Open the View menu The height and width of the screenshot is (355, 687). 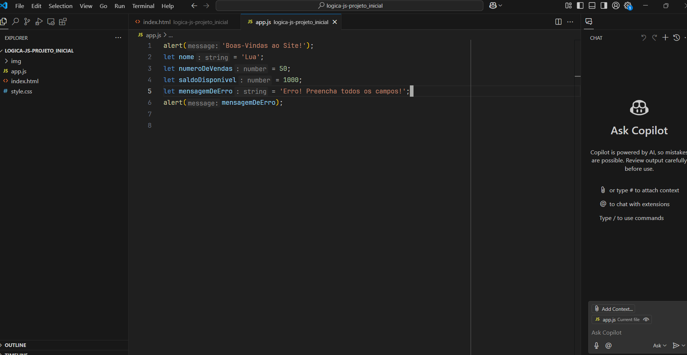86,6
